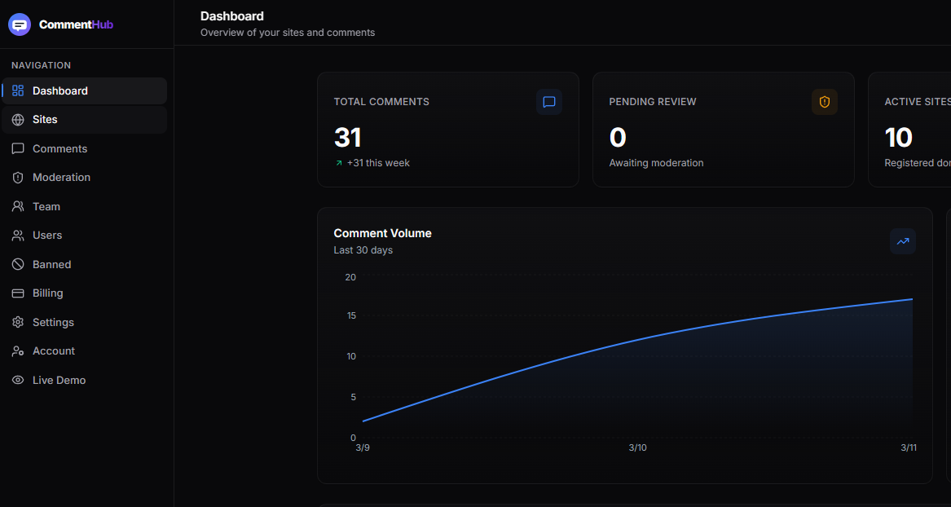Click the Sites globe icon
951x507 pixels.
(x=18, y=120)
